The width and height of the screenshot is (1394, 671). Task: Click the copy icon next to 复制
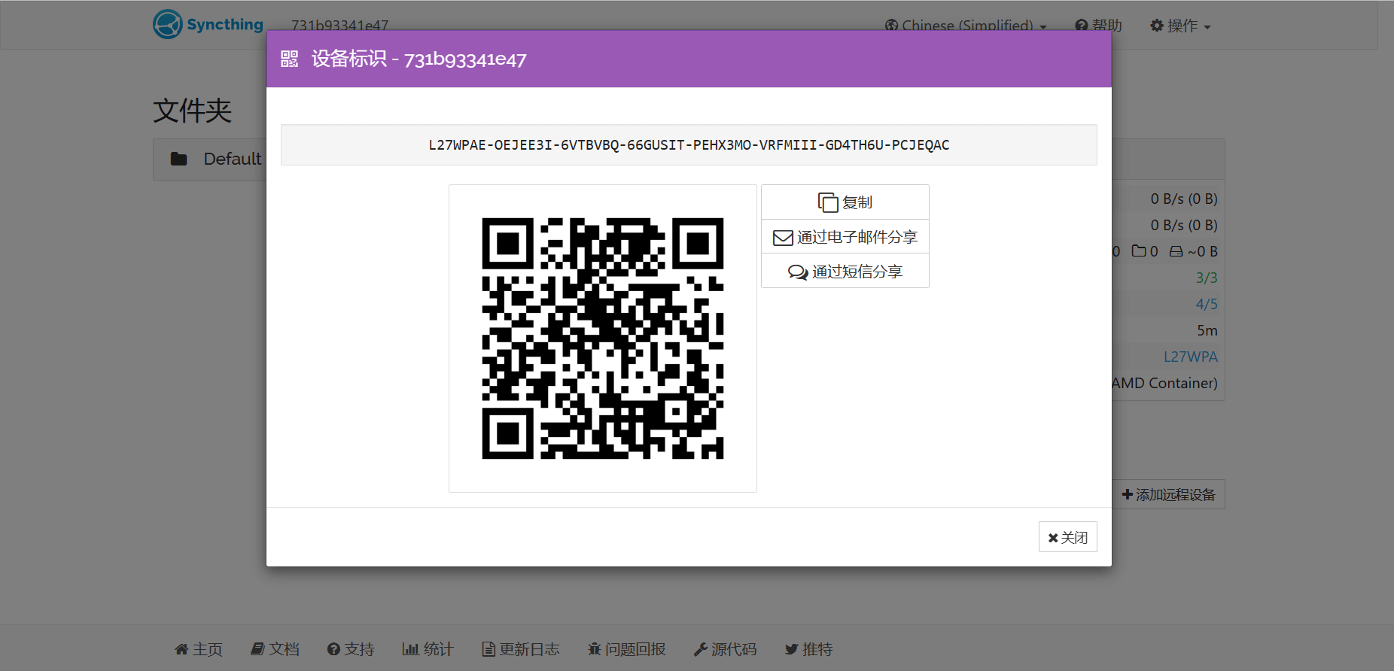point(827,202)
